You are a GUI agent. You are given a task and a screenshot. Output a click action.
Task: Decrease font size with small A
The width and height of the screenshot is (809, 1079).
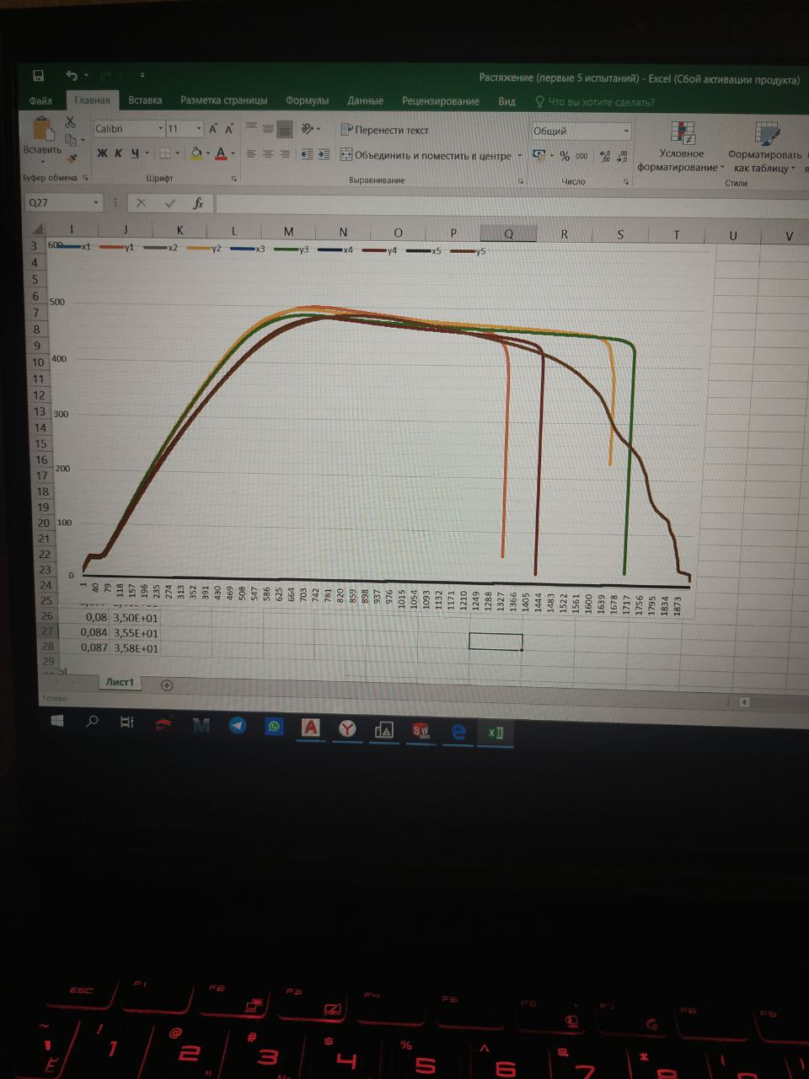click(x=228, y=129)
